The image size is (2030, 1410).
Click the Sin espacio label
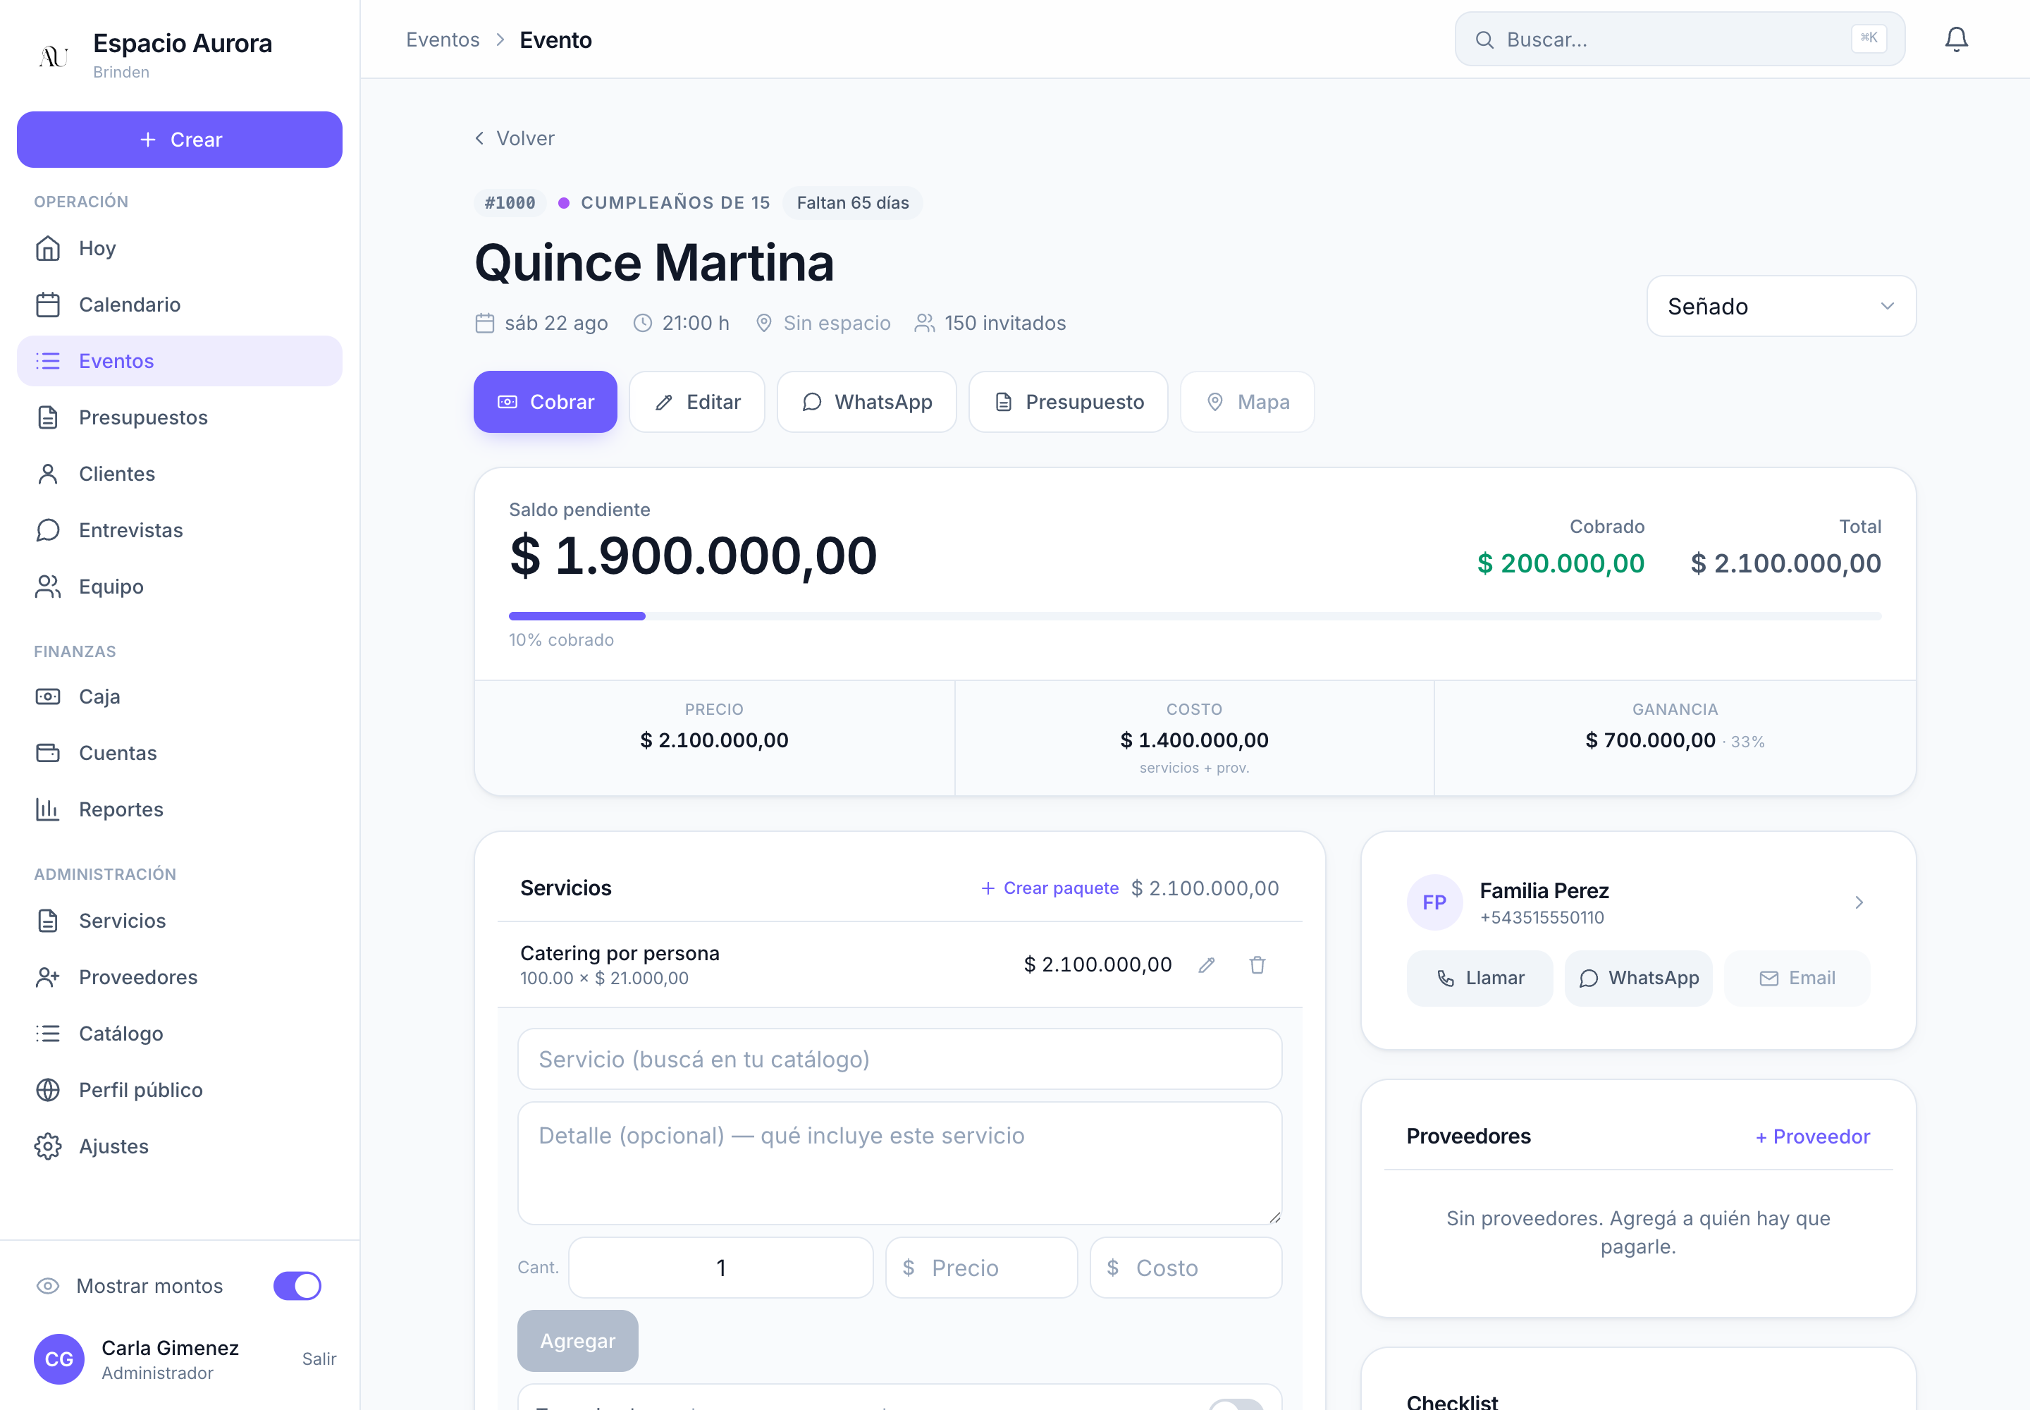tap(837, 324)
